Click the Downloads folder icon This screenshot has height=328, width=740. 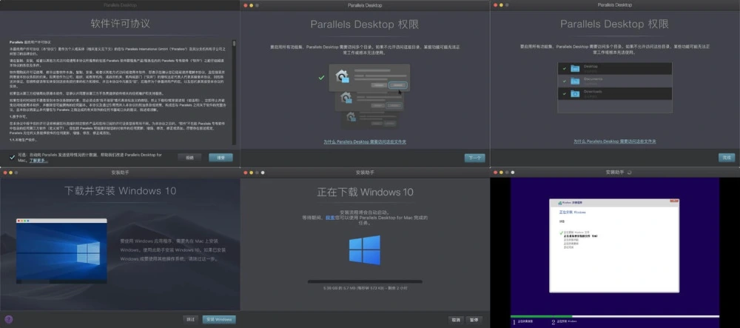click(x=575, y=93)
